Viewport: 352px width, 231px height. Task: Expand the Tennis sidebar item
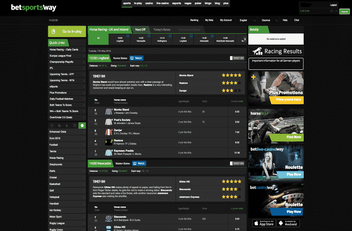(67, 151)
